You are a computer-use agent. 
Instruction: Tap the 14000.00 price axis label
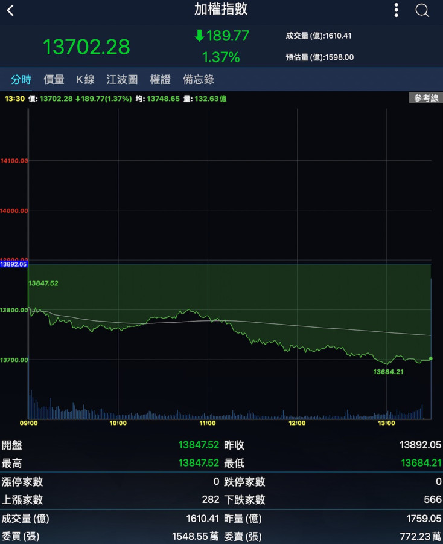(x=14, y=210)
